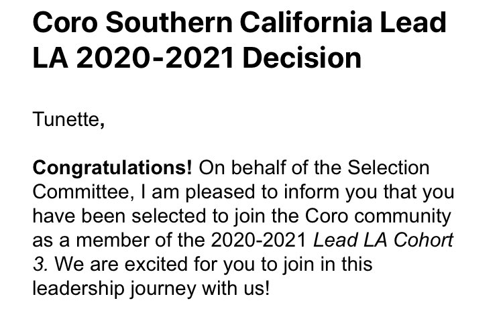Screen dimensions: 503x317
Task: Click the word "Committee," in the body
Action: click(x=83, y=192)
